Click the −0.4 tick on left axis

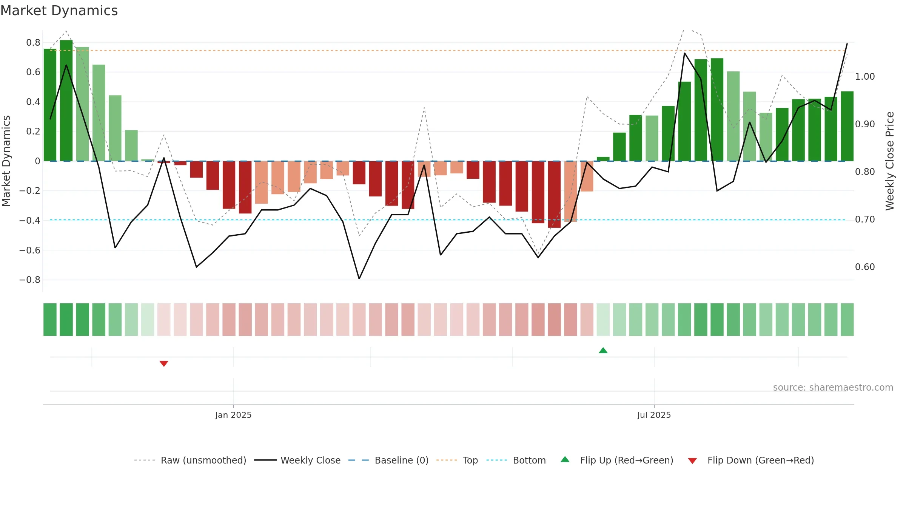click(x=29, y=220)
